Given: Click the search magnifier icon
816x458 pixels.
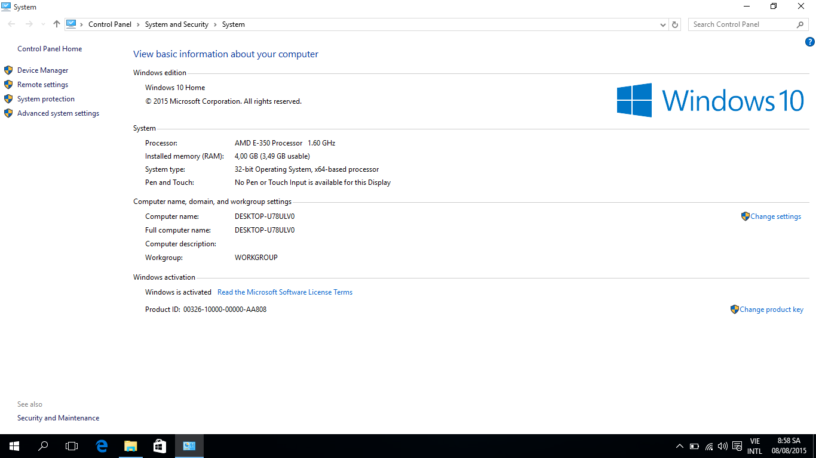Looking at the screenshot, I should (800, 24).
